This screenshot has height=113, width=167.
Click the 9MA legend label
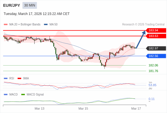click(x=26, y=79)
